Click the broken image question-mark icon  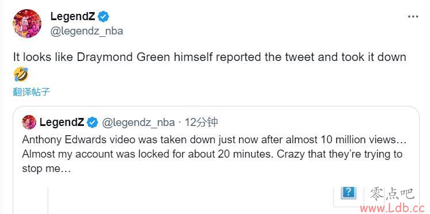pos(348,192)
